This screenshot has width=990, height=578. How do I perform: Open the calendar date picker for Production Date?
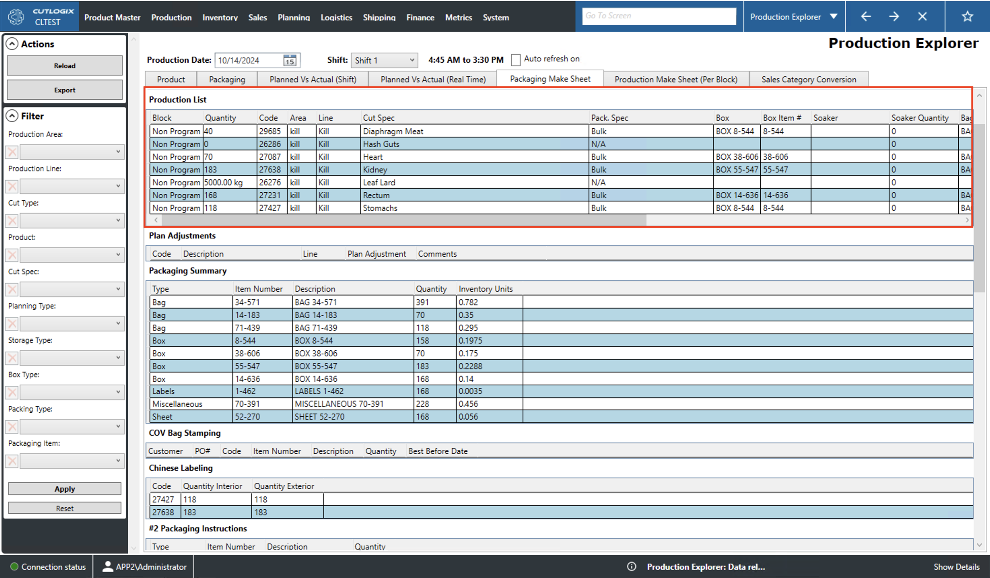[289, 60]
